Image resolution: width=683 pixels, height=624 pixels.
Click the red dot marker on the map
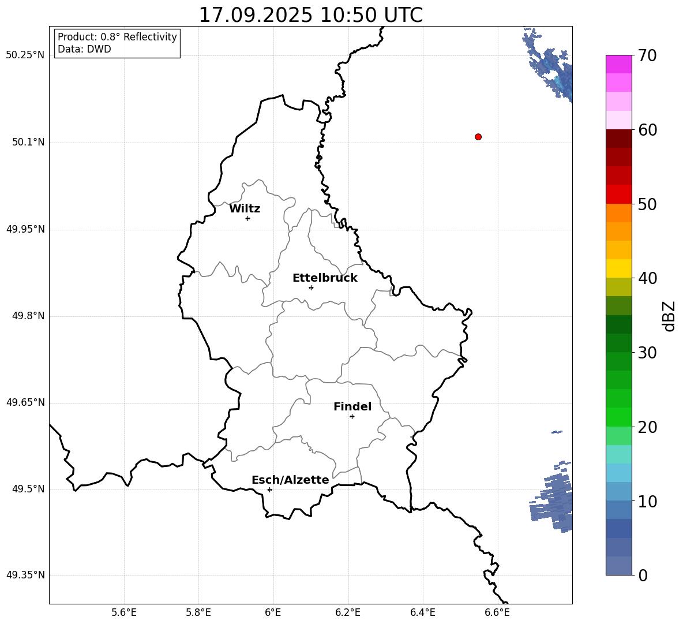[478, 137]
